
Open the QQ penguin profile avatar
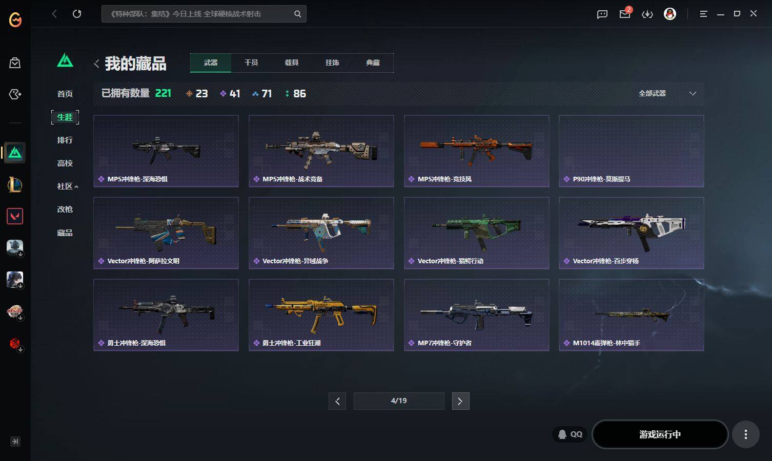pos(670,14)
